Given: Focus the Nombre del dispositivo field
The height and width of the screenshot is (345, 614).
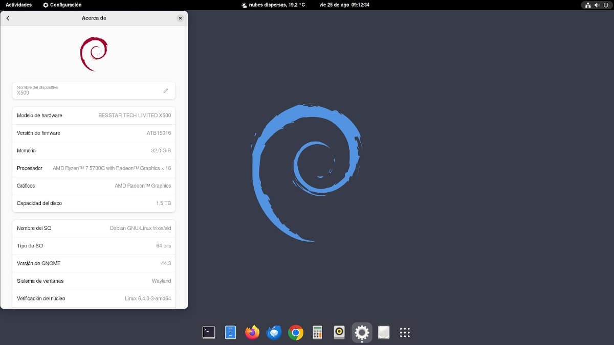Looking at the screenshot, I should tap(94, 90).
